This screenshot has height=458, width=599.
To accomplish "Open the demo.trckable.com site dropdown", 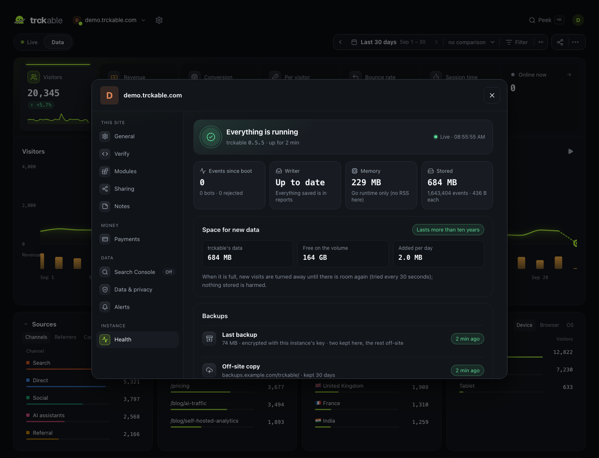I will click(x=110, y=20).
